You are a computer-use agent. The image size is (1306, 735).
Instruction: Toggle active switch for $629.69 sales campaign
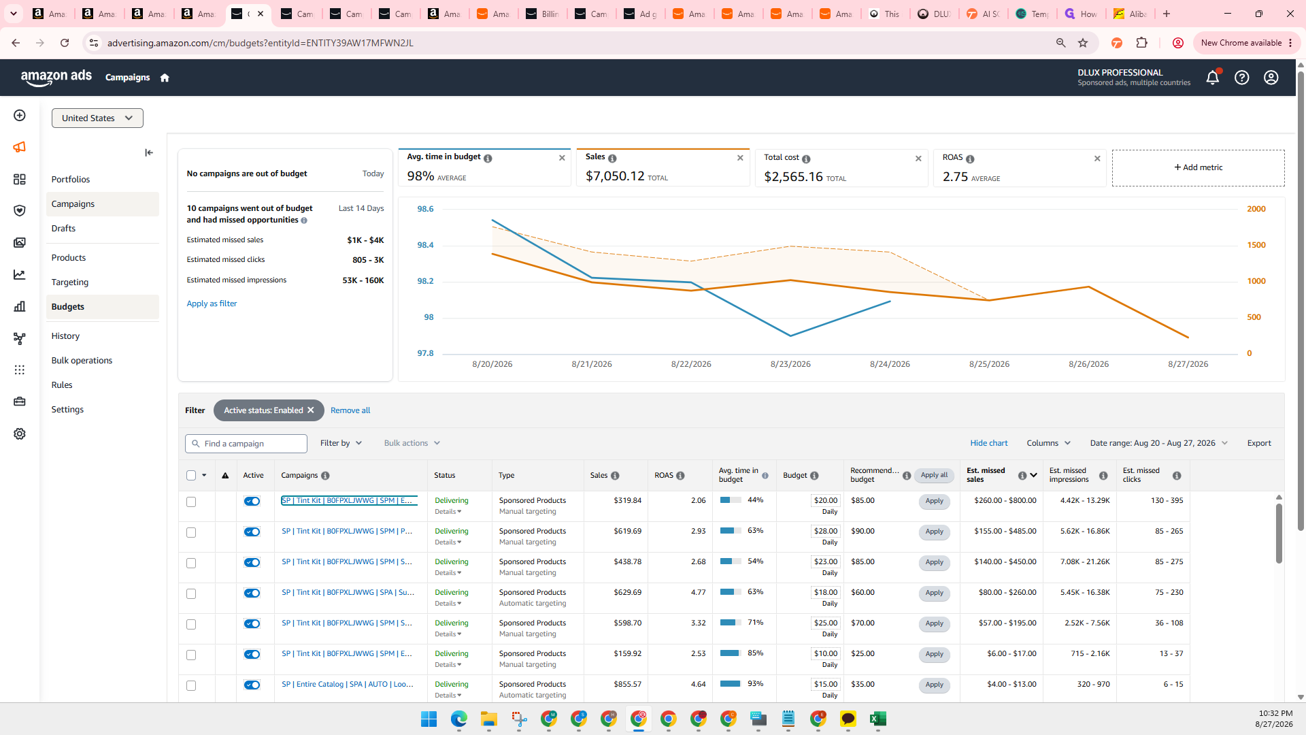[252, 593]
